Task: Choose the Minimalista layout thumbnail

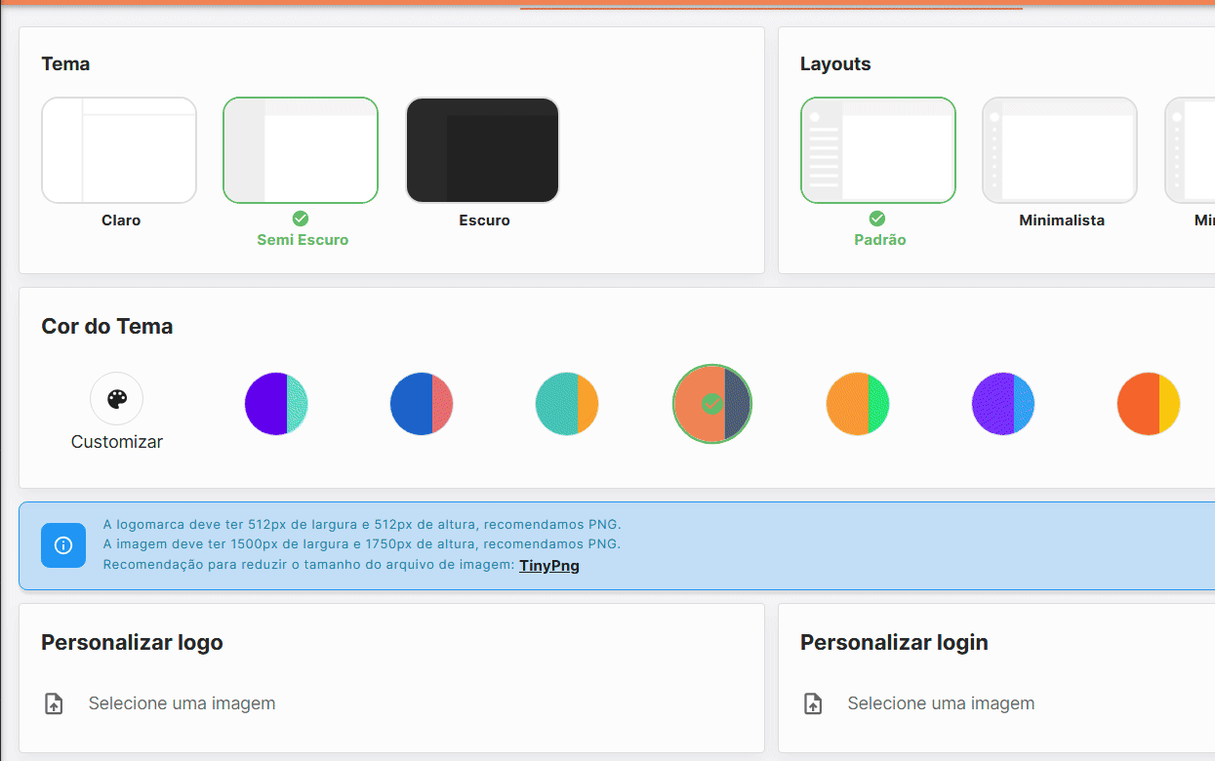Action: 1060,150
